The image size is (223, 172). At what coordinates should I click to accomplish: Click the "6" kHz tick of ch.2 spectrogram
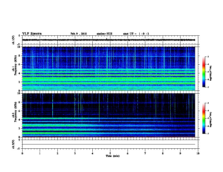pos(19,111)
